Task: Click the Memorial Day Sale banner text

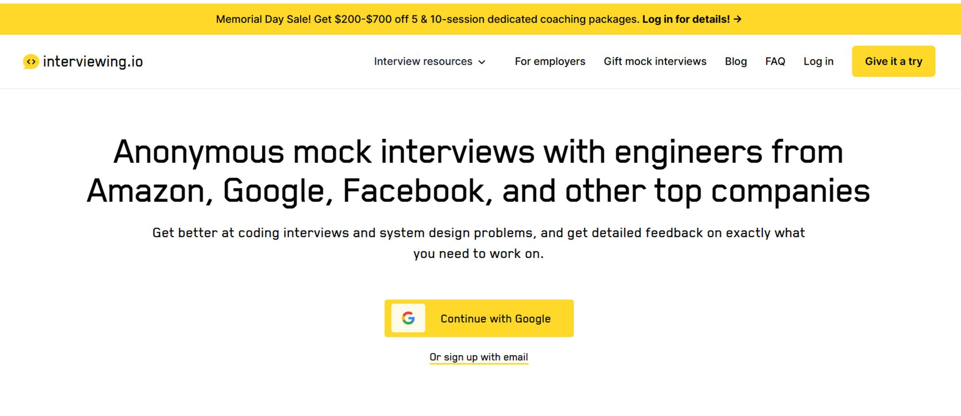Action: pyautogui.click(x=427, y=19)
